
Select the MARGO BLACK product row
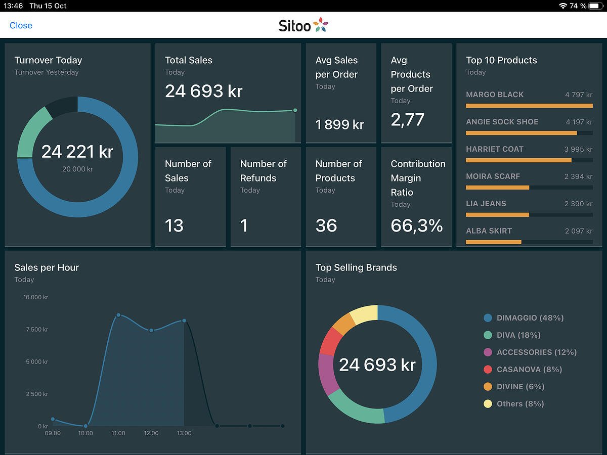(x=529, y=100)
